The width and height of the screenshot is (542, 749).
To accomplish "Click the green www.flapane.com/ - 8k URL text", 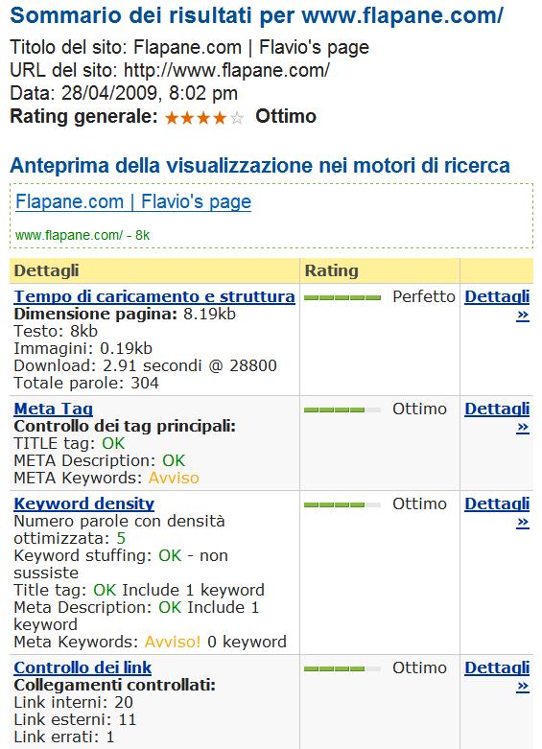I will [x=82, y=235].
